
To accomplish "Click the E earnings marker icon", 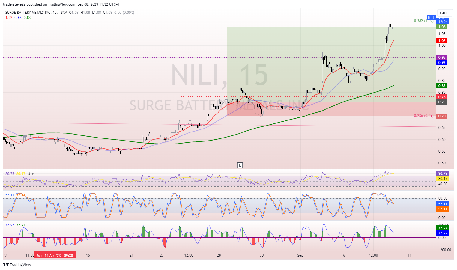I will pos(240,165).
